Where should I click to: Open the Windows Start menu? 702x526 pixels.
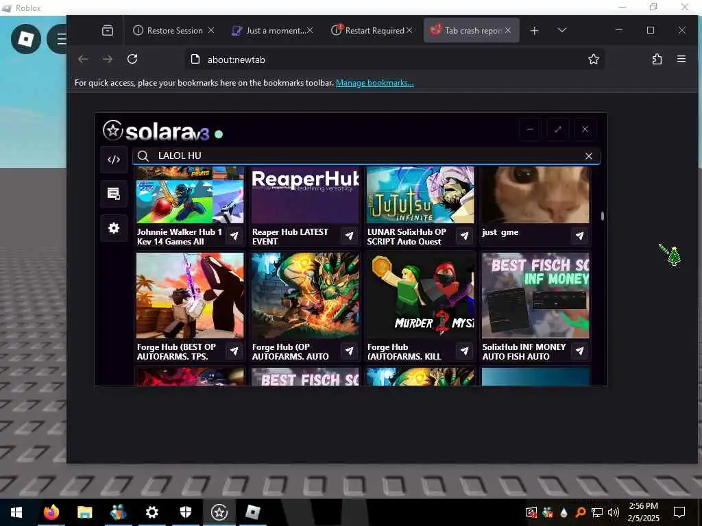(x=16, y=512)
